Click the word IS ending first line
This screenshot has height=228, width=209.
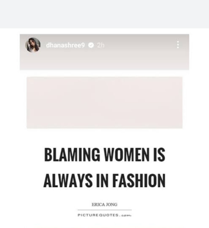point(159,155)
